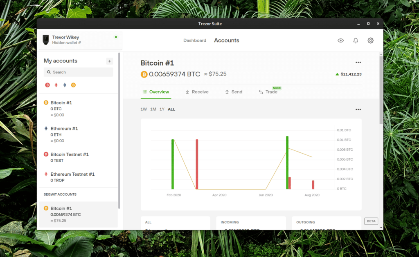Click the sidebar accounts scrollbar
Screen dimensions: 419x257
click(x=119, y=131)
